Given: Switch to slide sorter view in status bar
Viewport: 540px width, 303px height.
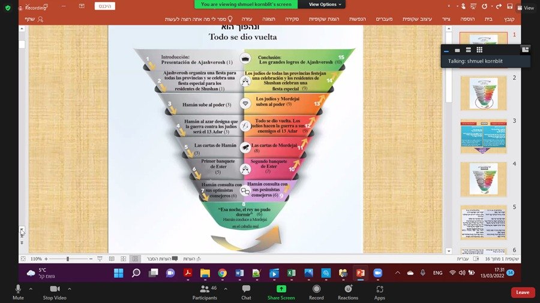Looking at the screenshot, I should [124, 259].
